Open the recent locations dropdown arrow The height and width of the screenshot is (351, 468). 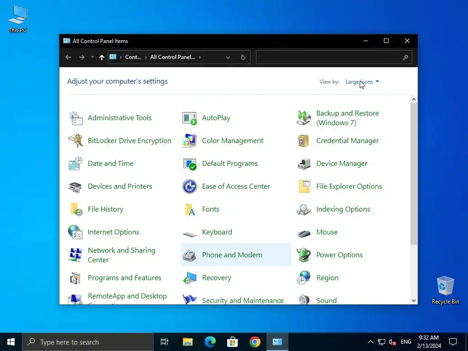(x=92, y=57)
